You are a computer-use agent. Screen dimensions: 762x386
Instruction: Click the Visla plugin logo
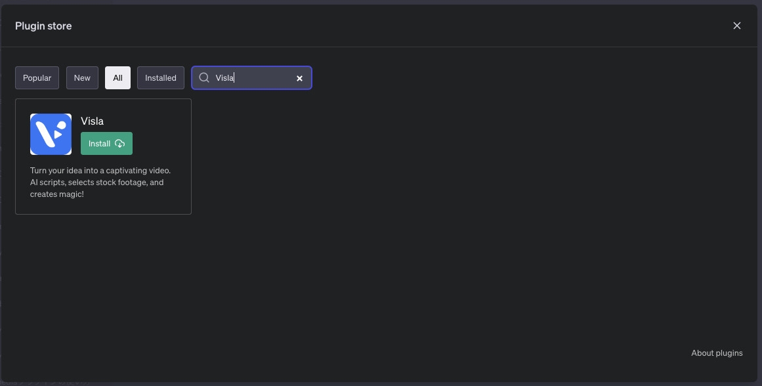point(51,134)
